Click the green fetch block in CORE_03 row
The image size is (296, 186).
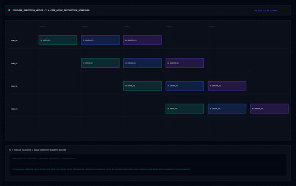click(x=185, y=109)
